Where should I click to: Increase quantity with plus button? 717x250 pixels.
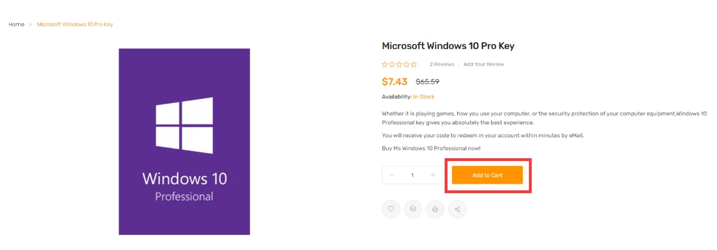pos(433,175)
